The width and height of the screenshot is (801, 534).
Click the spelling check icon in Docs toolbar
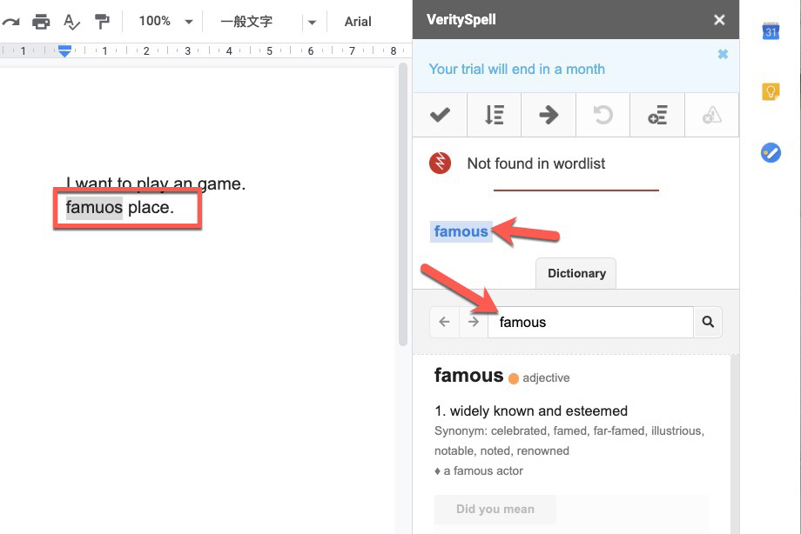pos(71,21)
